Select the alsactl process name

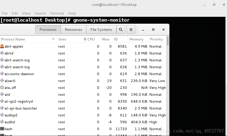pyautogui.click(x=10, y=81)
